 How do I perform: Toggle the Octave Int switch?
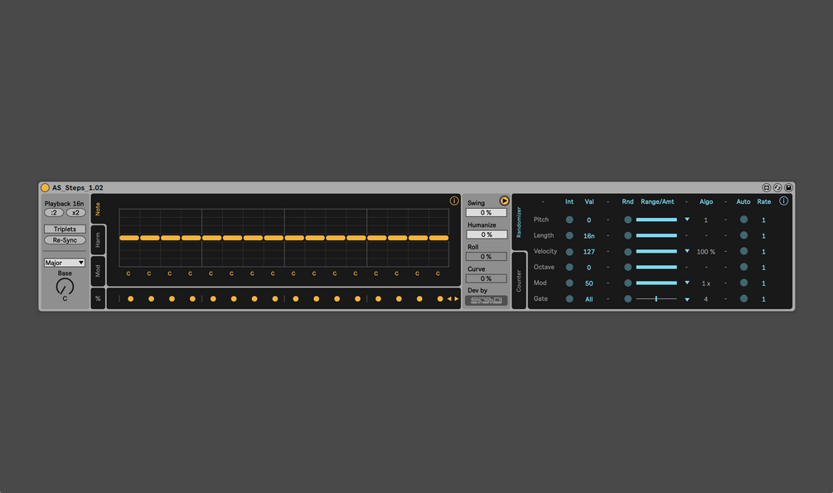click(569, 268)
